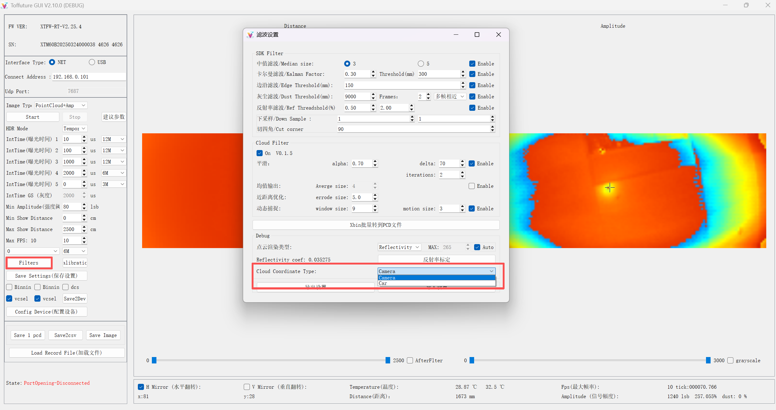
Task: Open the HDR Mode Tempor dropdown
Action: coord(75,128)
